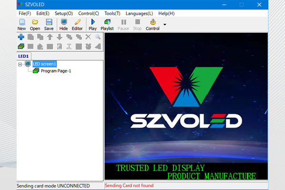Open the File(F) menu

click(x=25, y=13)
